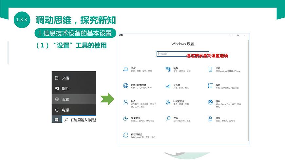
Task: Focus the taskbar box reading 在这里输入你要
Action: pyautogui.click(x=79, y=119)
